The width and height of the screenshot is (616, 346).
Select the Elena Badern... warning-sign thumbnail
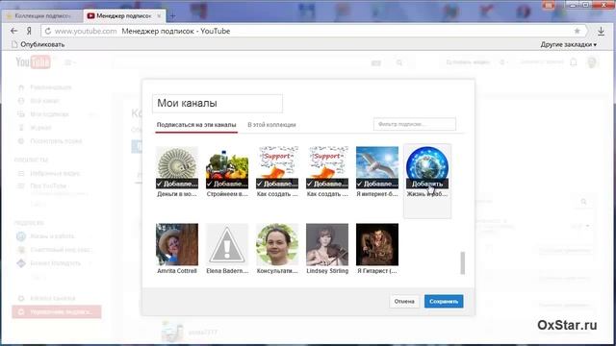(x=227, y=244)
